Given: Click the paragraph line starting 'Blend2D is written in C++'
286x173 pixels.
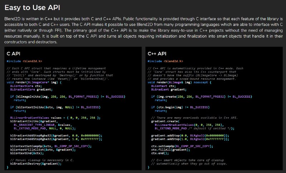Looking at the screenshot, I should pos(144,19).
